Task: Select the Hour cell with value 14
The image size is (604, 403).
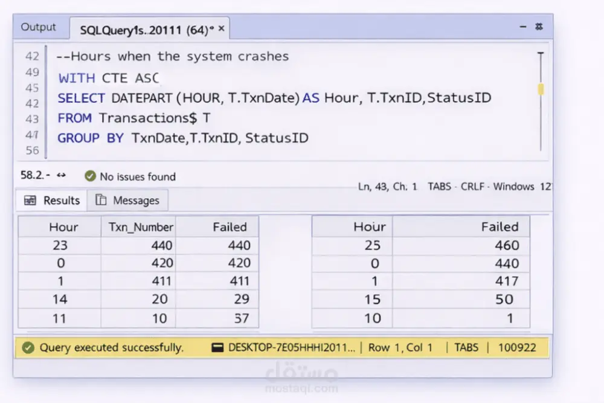Action: point(60,299)
